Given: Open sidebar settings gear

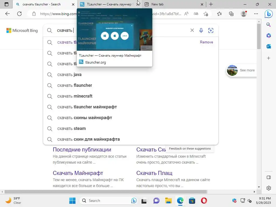Looking at the screenshot, I should coord(269,188).
